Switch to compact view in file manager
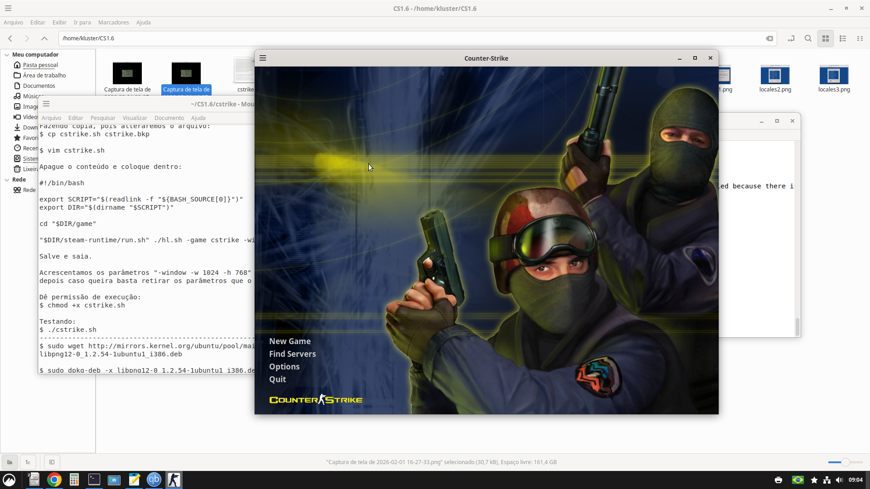 tap(860, 38)
